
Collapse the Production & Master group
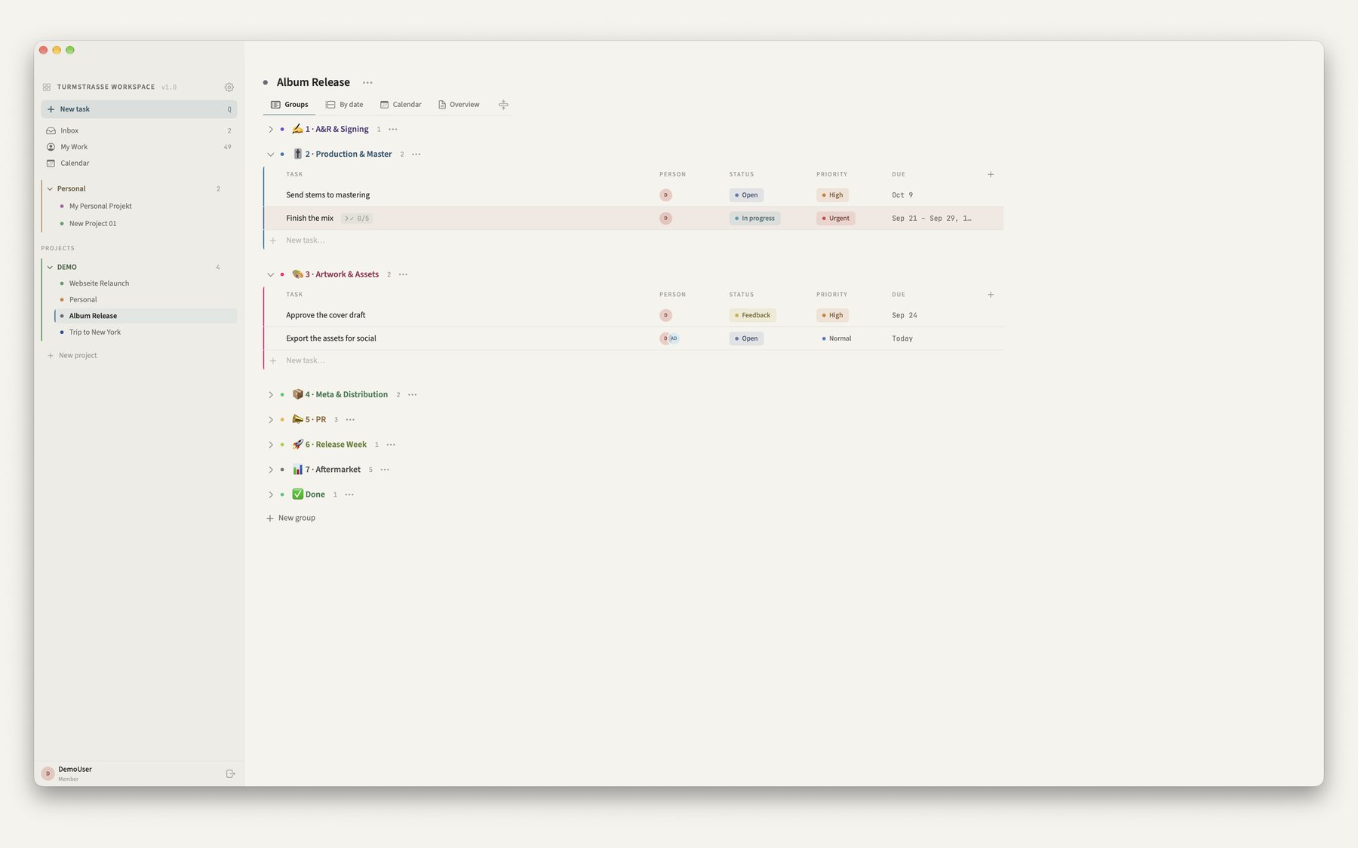[271, 155]
